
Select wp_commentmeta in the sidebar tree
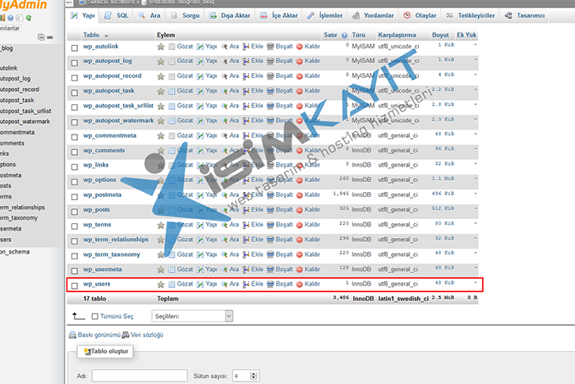[17, 132]
